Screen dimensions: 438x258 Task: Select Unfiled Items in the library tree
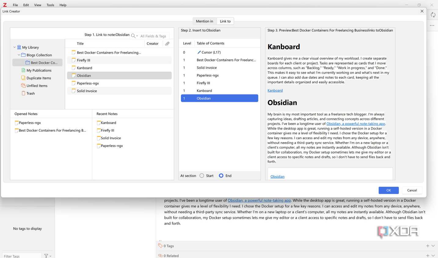point(37,86)
